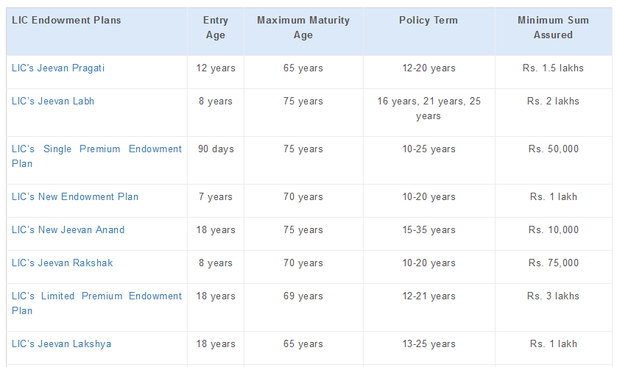Open the LIC's Jeevan Pragati link
This screenshot has width=617, height=367.
(58, 68)
